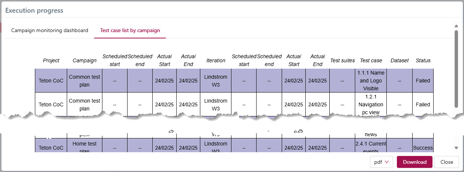Click the vertical scrollbar thumb
Image resolution: width=464 pixels, height=172 pixels.
[x=456, y=69]
